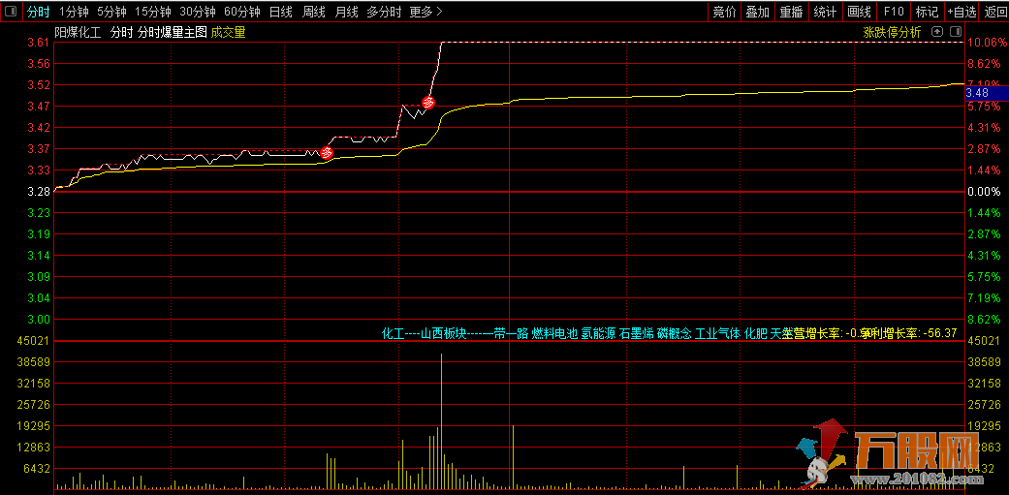
Task: Click the 返回 back button
Action: click(x=994, y=12)
